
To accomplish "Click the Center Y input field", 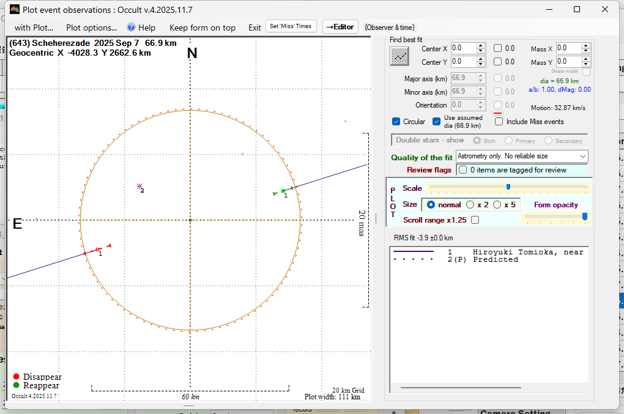I will tap(463, 62).
